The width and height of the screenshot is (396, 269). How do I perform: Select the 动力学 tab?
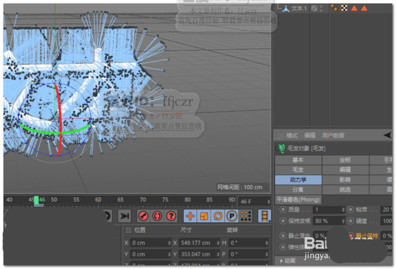pos(298,180)
